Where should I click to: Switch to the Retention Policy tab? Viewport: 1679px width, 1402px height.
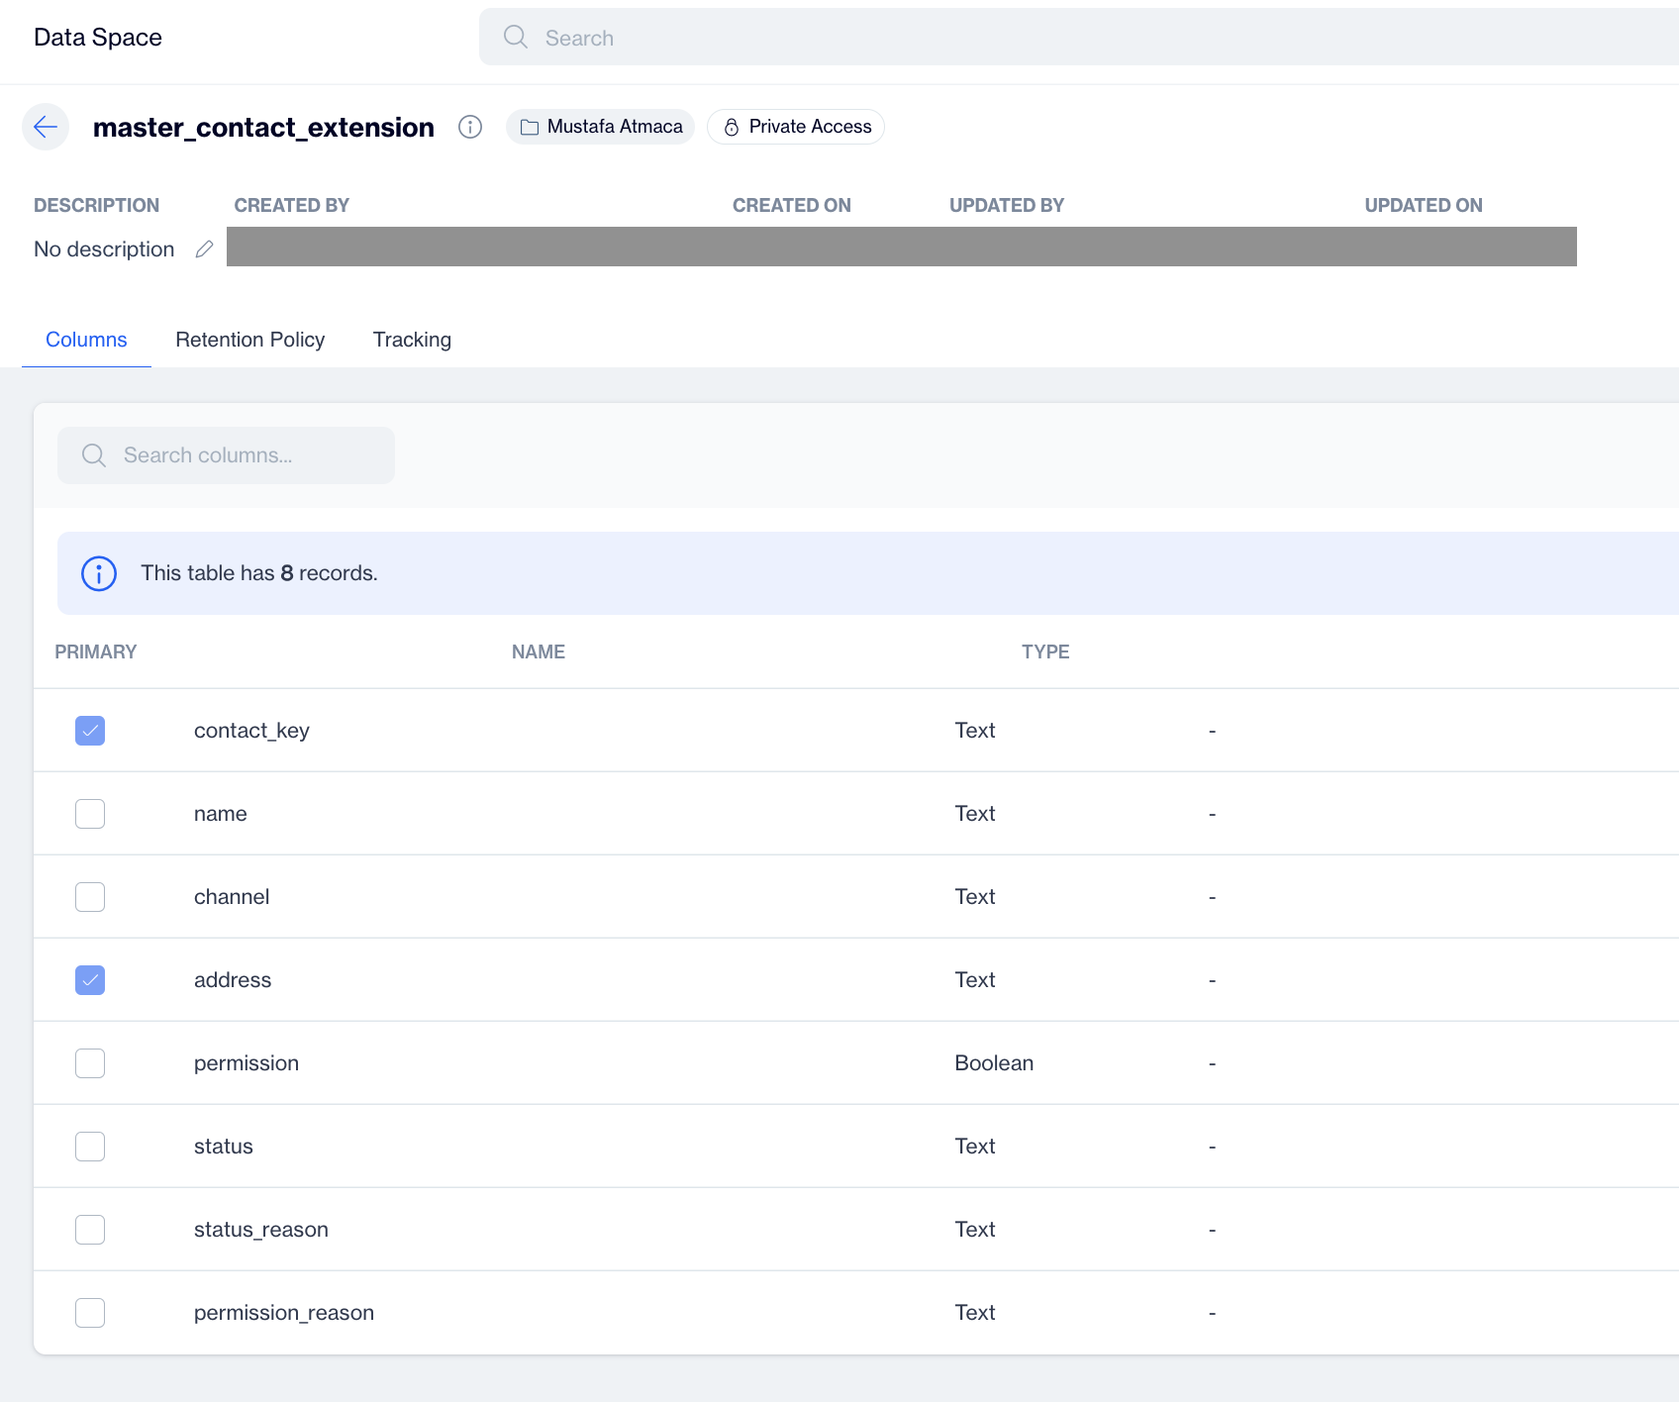(250, 340)
